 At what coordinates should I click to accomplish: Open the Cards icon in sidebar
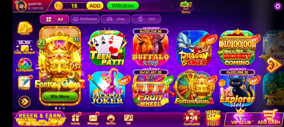(25, 28)
